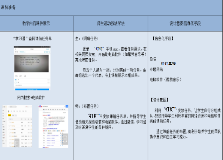Click the 钉钉直播 text
Image resolution: width=223 pixels, height=160 pixels.
click(168, 64)
